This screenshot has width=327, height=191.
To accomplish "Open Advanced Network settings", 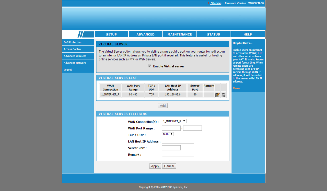I will 78,63.
